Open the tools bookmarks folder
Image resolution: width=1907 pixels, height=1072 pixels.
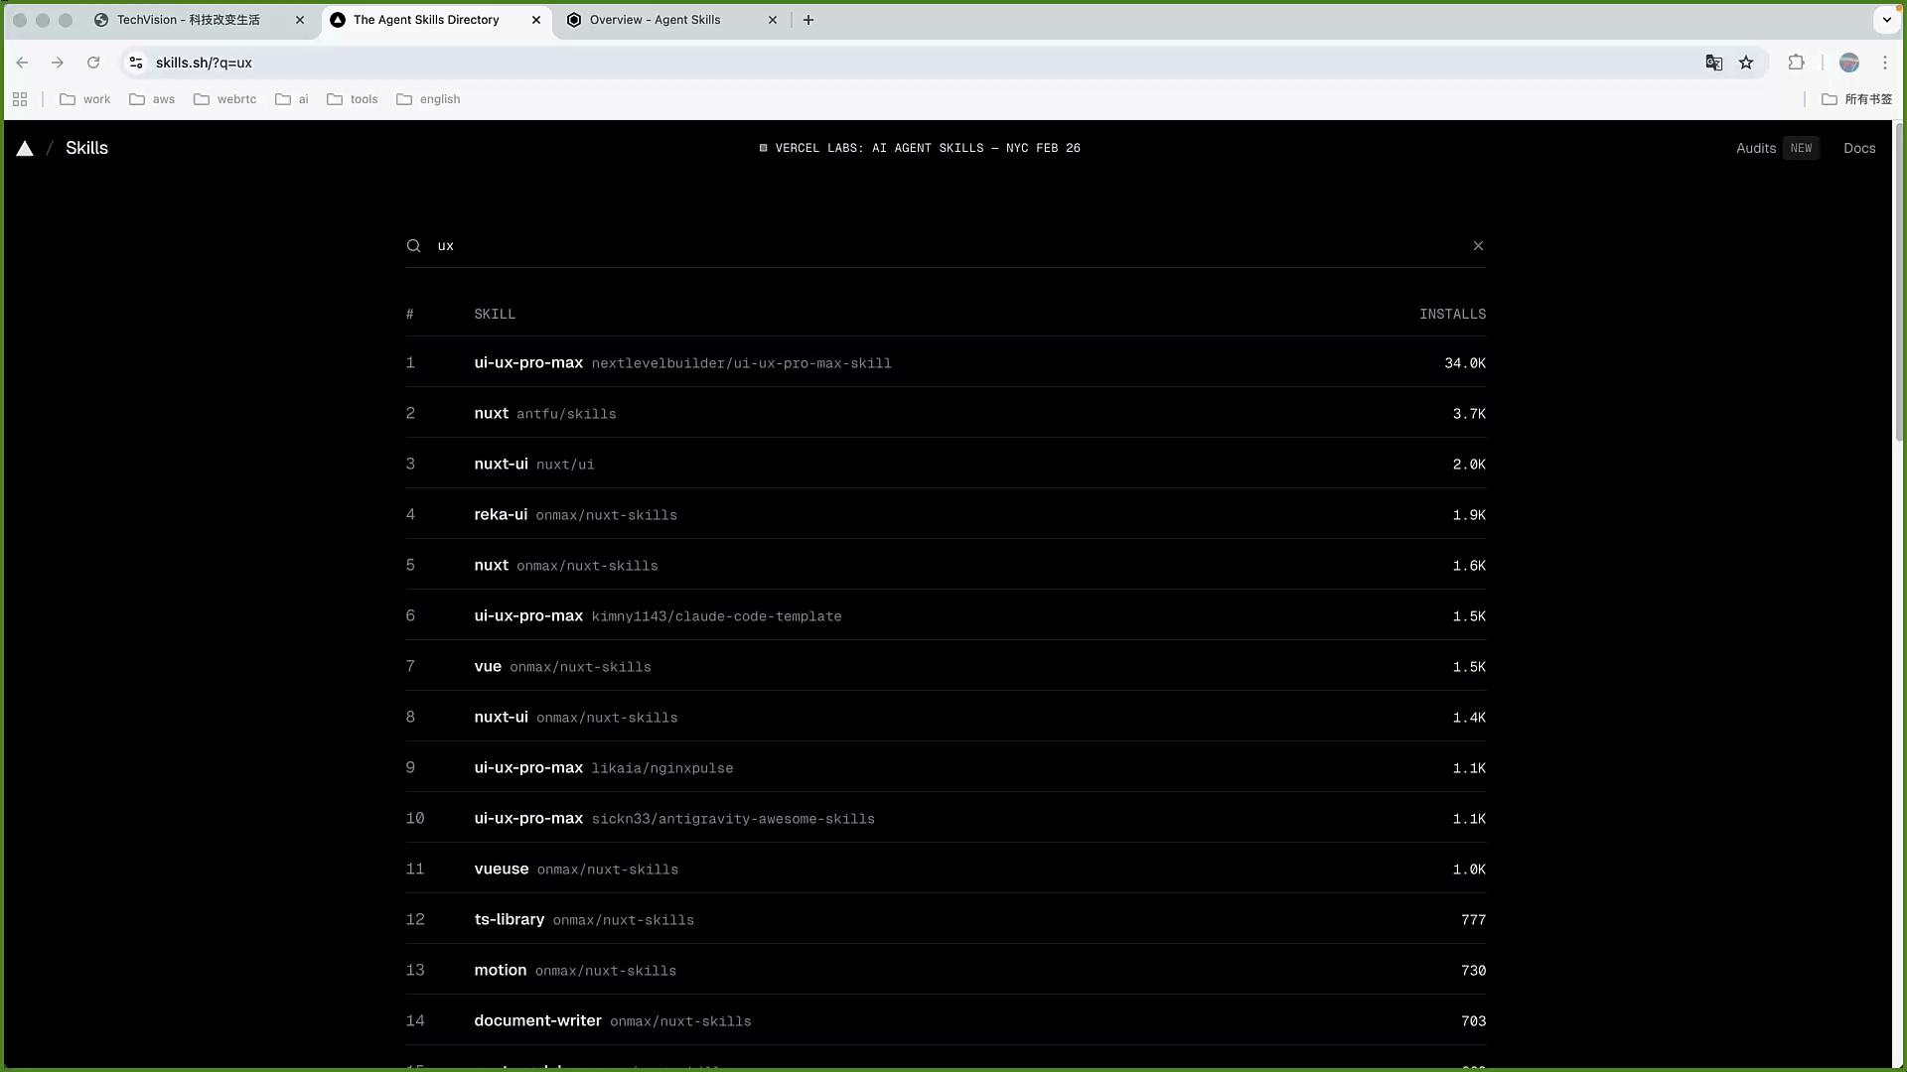(x=353, y=99)
